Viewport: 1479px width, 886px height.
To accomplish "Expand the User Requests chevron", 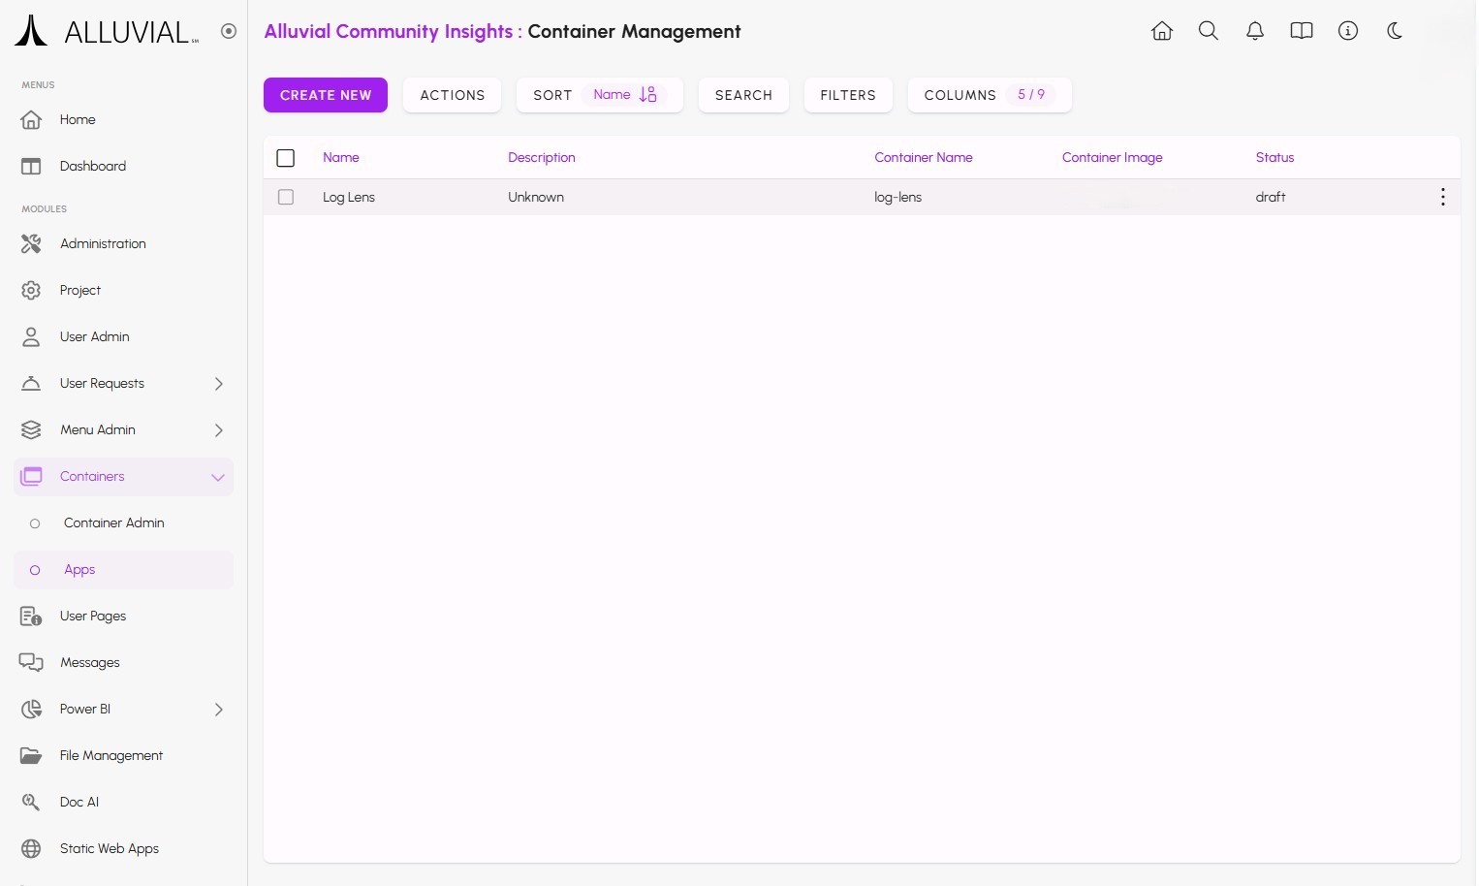I will coord(219,384).
